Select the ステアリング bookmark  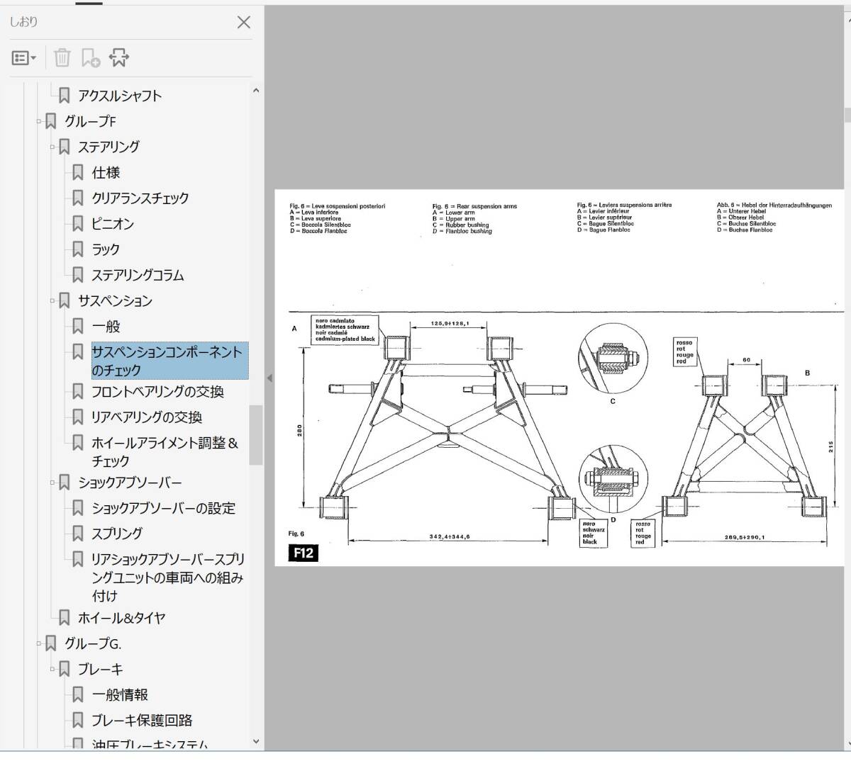pyautogui.click(x=109, y=147)
